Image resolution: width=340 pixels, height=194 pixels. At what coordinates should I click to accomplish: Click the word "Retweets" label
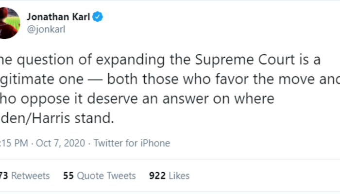pyautogui.click(x=31, y=176)
